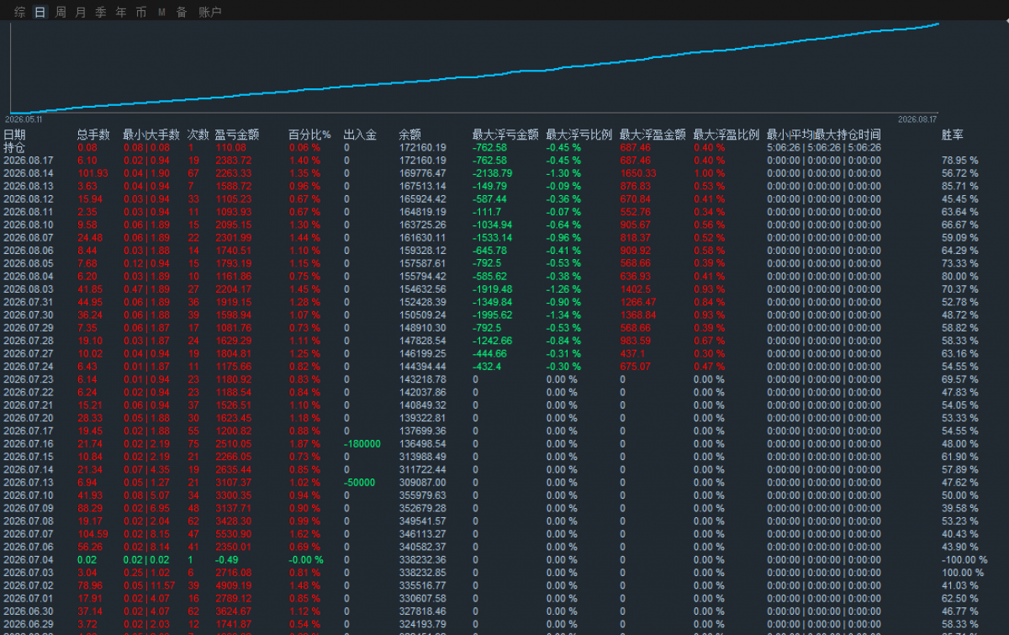Click the 胜率 column header
The width and height of the screenshot is (1009, 635).
(x=953, y=135)
